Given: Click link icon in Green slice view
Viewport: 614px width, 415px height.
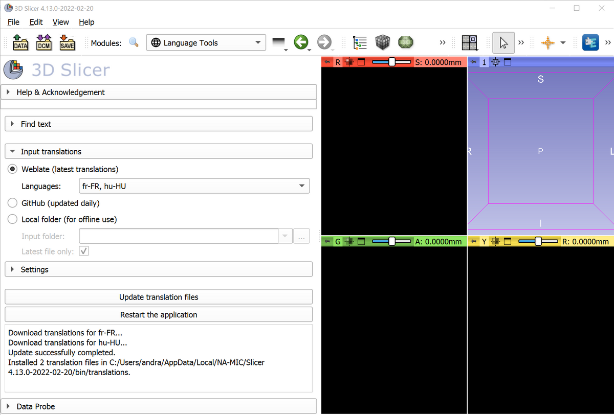Looking at the screenshot, I should [x=350, y=241].
